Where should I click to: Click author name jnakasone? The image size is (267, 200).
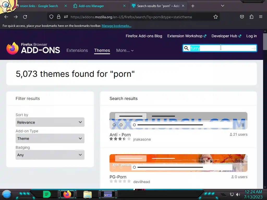point(142,139)
